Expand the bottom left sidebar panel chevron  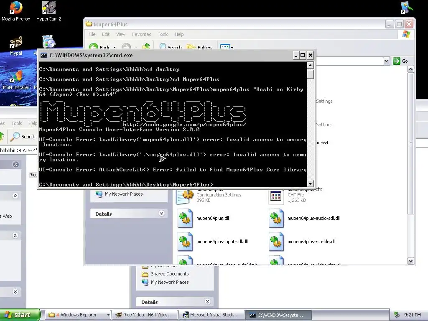15,292
